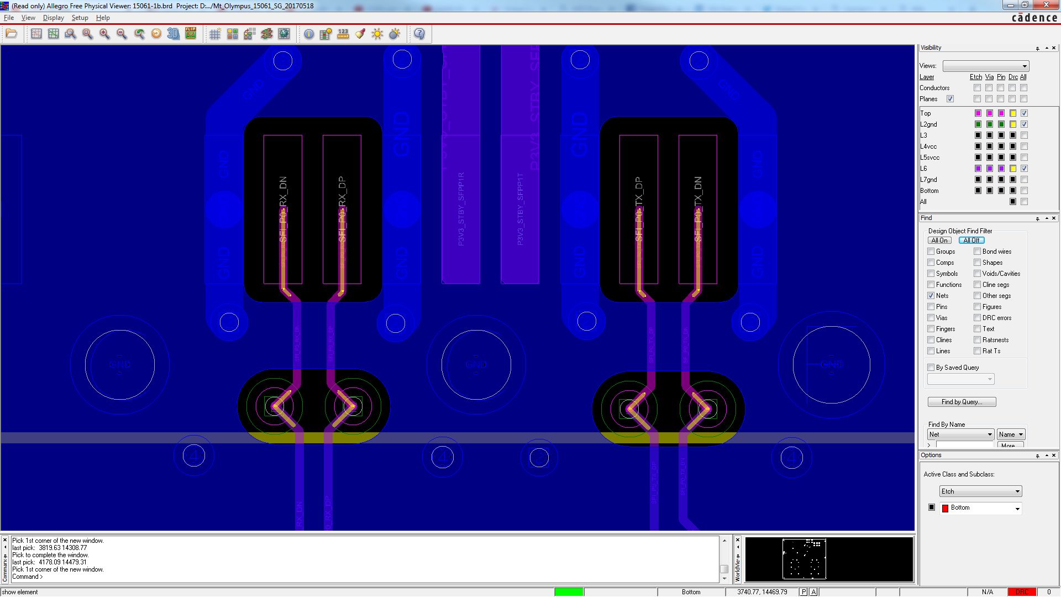The image size is (1061, 597).
Task: Click the Zoom In magnifier icon
Action: tap(104, 34)
